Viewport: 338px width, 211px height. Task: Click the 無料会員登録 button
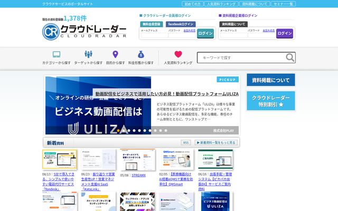152,24
